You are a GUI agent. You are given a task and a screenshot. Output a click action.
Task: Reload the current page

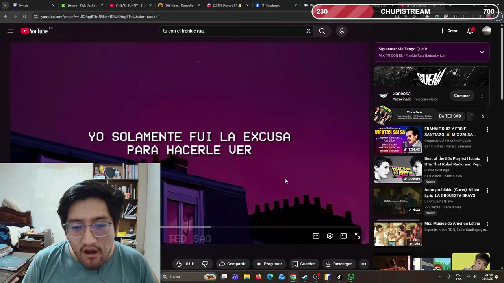[x=24, y=17]
